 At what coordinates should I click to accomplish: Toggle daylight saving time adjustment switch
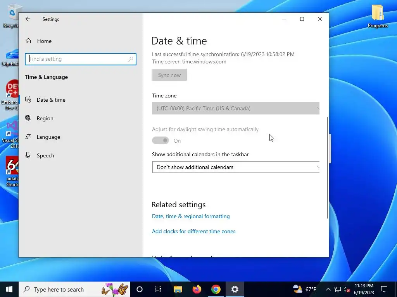click(x=160, y=141)
